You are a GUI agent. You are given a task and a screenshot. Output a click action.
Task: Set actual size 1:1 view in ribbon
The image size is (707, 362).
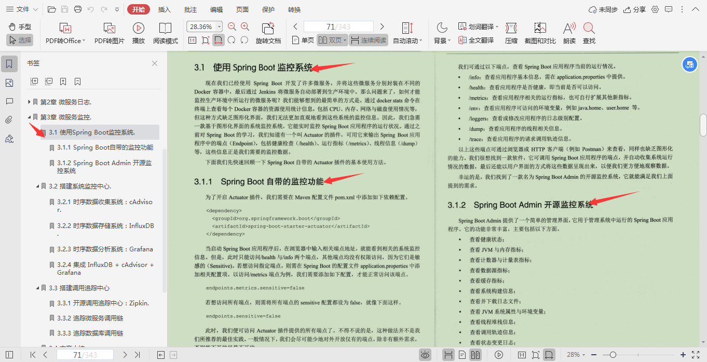(x=192, y=40)
